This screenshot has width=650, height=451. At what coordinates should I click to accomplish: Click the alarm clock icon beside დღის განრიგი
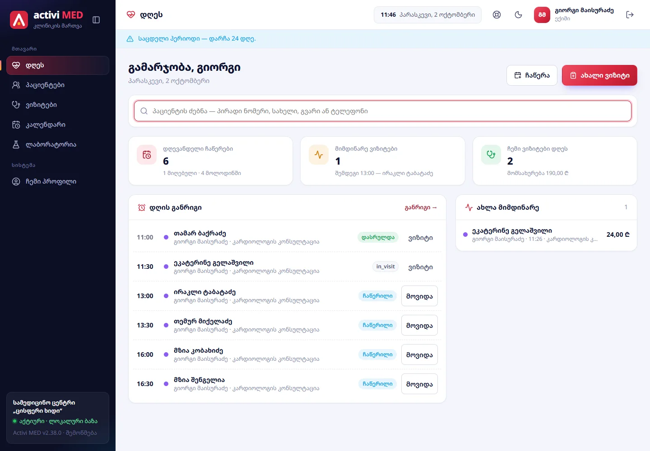click(142, 207)
